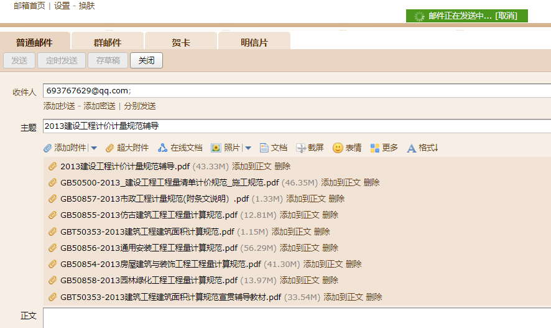
Task: Add GB50500-2013 attachment to 正文
Action: 341,182
